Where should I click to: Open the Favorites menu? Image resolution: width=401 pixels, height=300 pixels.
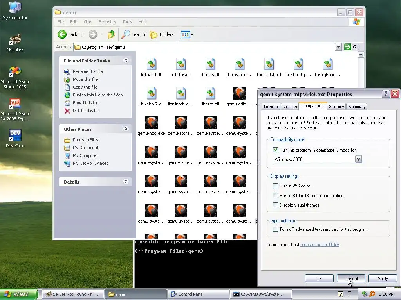pos(107,22)
